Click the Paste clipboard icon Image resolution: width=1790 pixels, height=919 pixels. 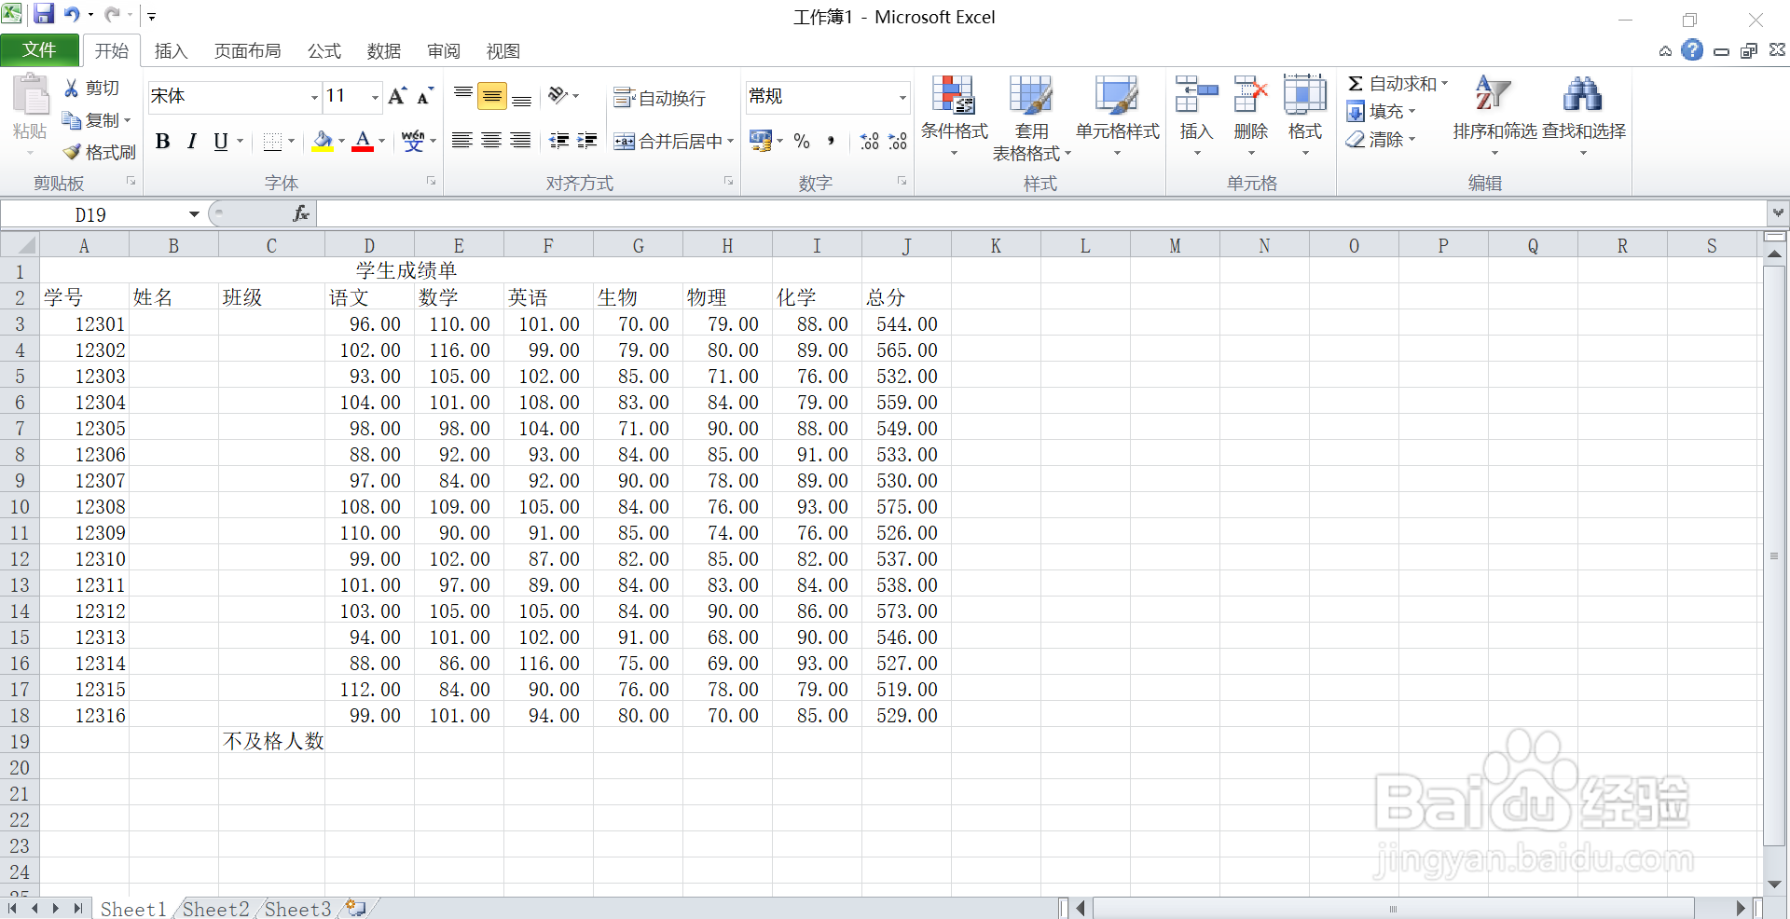[x=31, y=96]
